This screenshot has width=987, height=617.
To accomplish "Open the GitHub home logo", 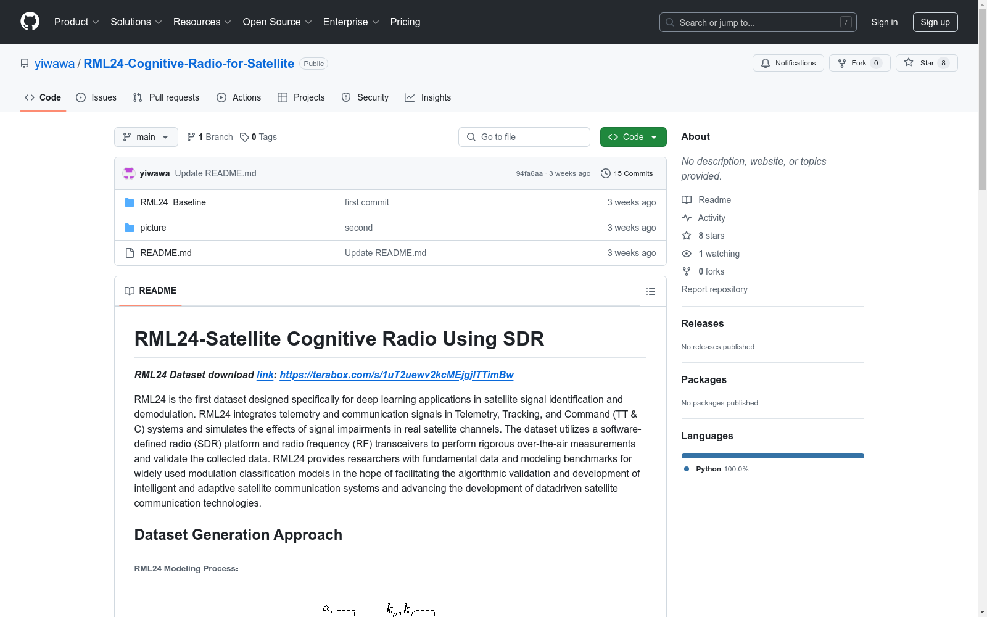I will click(x=30, y=22).
